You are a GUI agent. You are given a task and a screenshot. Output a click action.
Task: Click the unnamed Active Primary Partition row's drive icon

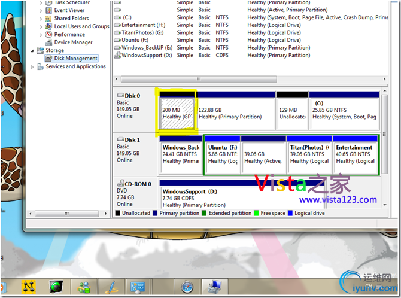117,10
